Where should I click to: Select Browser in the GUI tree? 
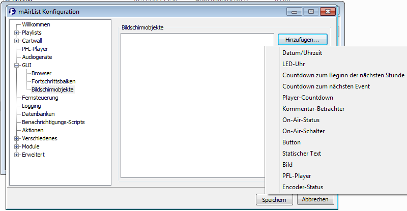pos(41,73)
